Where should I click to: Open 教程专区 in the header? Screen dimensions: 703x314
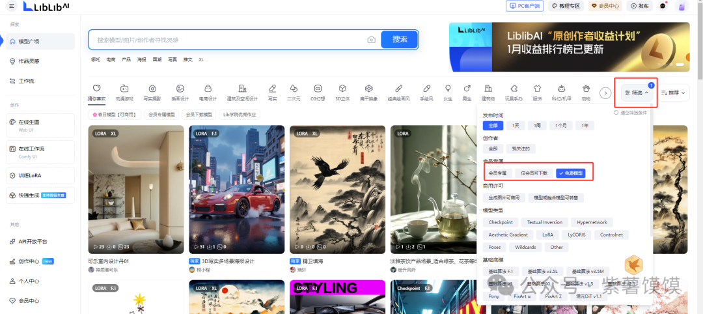point(566,6)
